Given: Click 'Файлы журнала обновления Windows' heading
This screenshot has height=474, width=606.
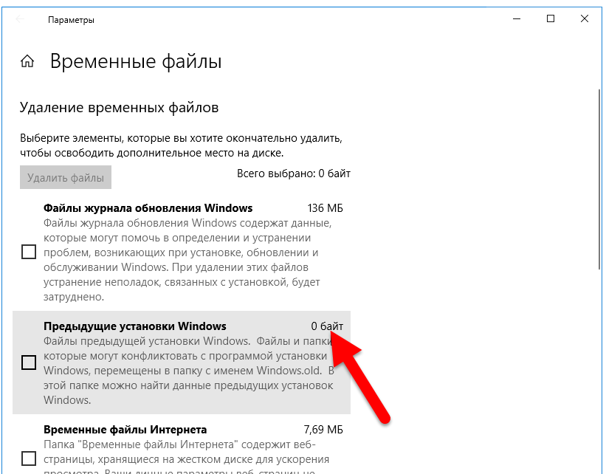Looking at the screenshot, I should 148,208.
